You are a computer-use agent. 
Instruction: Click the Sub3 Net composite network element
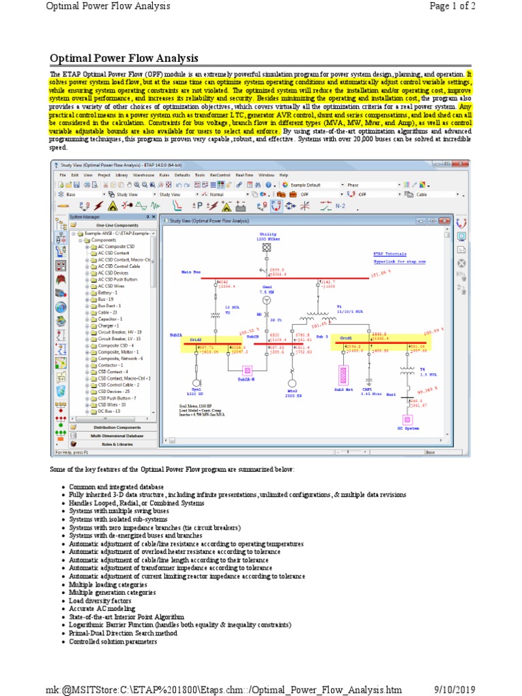coord(343,375)
